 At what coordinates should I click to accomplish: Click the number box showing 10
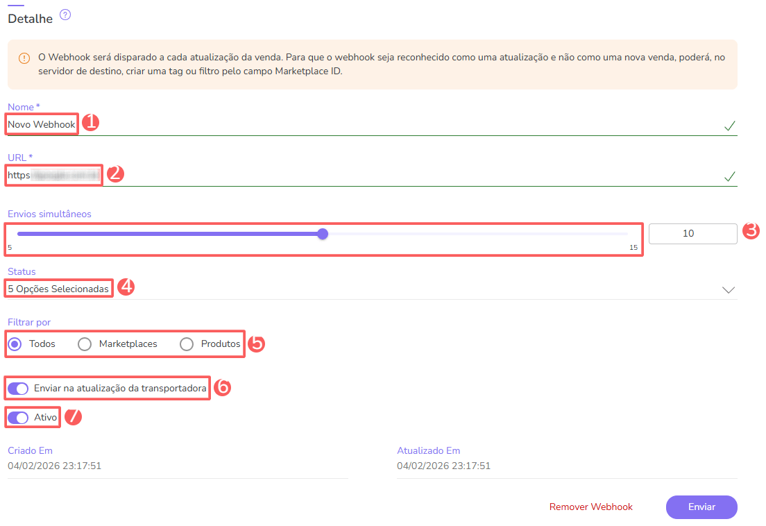(x=692, y=233)
